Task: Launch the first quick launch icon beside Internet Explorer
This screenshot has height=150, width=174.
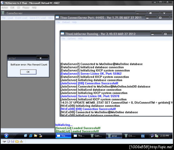Action: click(x=26, y=136)
